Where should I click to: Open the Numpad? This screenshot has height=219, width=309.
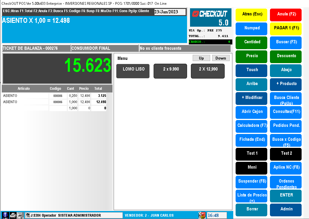(252, 28)
